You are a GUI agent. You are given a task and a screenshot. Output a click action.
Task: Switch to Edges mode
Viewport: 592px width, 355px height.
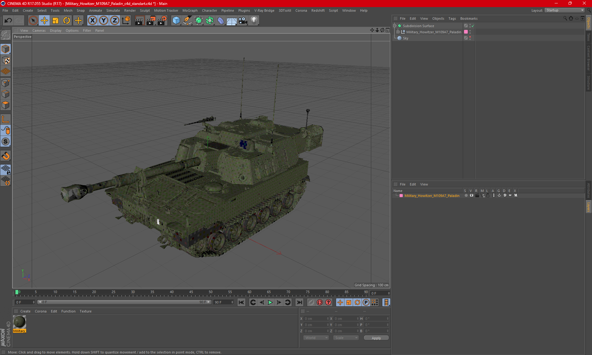pos(6,94)
